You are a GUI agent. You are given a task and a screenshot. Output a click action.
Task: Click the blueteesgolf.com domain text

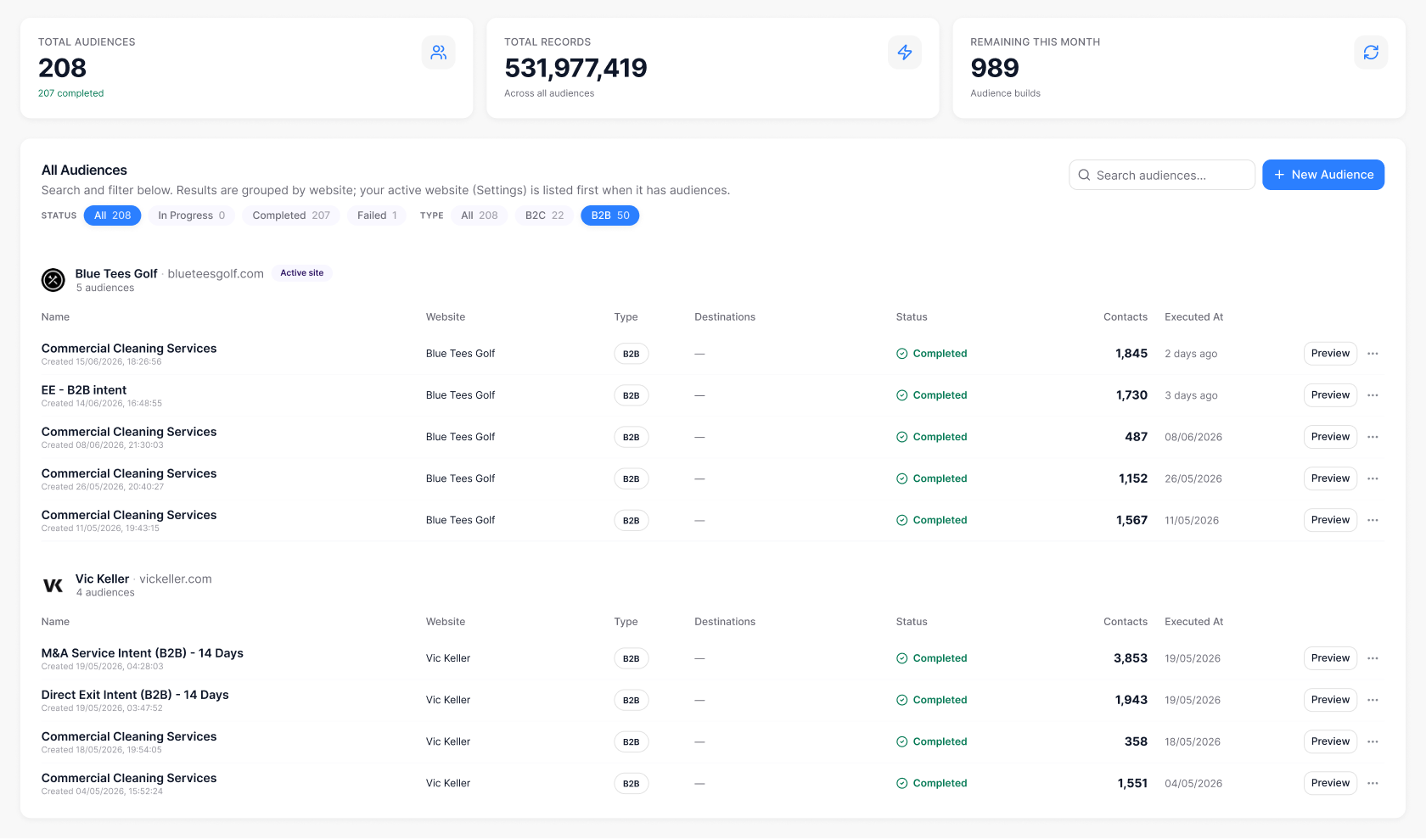pos(216,274)
